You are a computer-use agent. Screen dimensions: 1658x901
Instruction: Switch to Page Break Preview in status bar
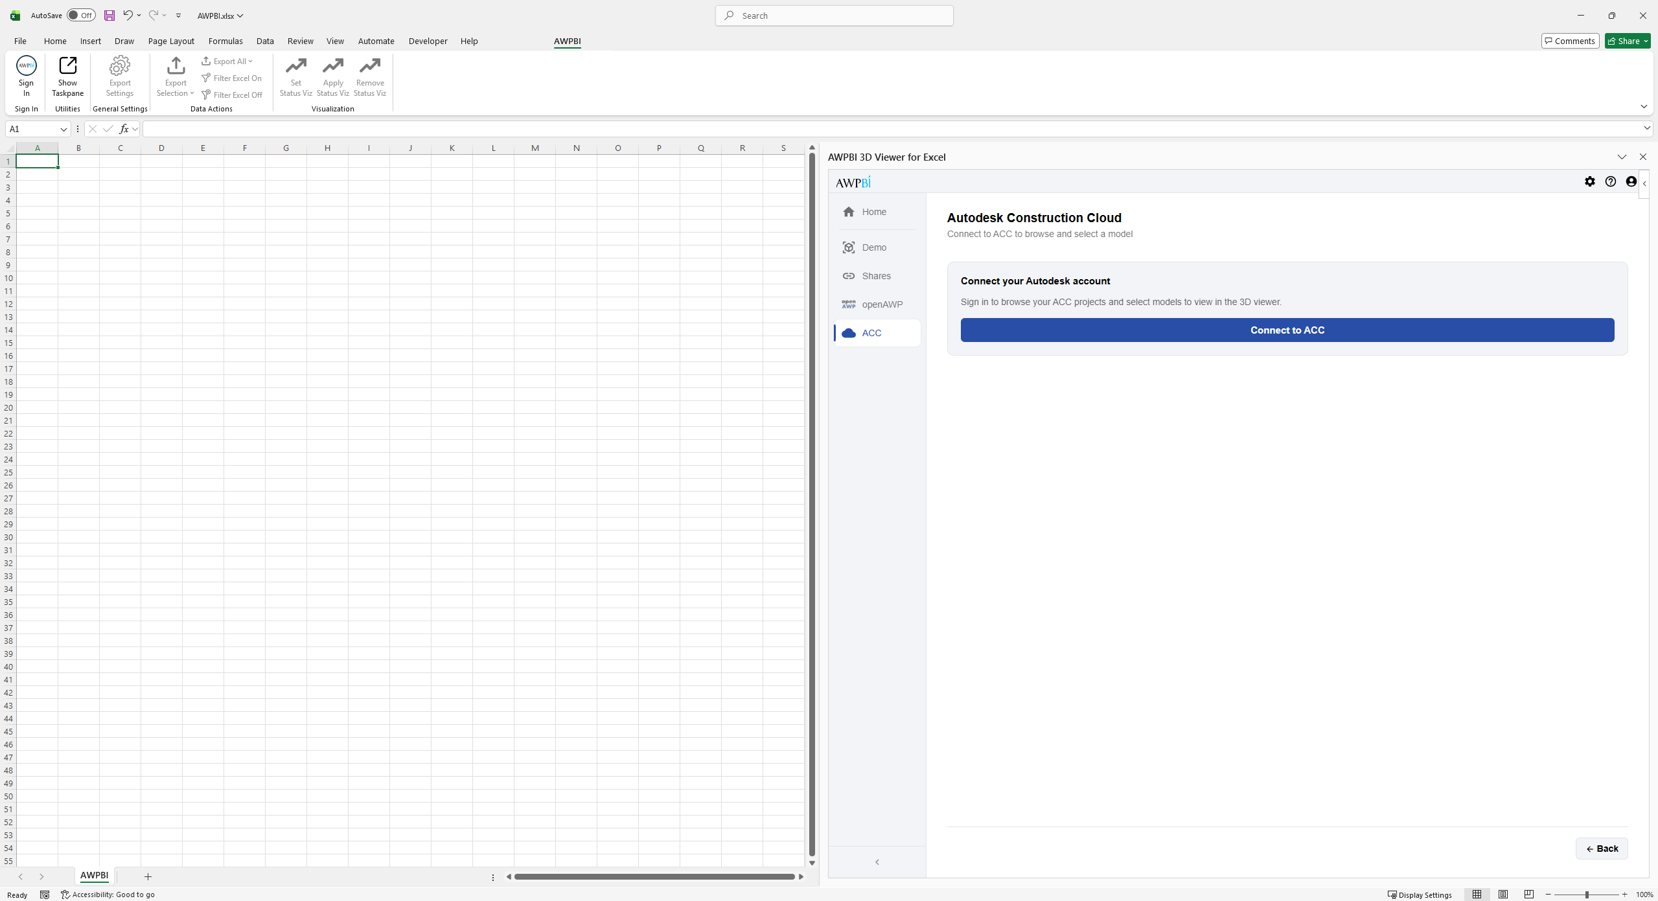pos(1529,895)
